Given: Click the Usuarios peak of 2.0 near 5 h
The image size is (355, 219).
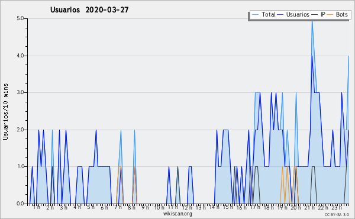Looking at the screenshot, I should (96, 130).
